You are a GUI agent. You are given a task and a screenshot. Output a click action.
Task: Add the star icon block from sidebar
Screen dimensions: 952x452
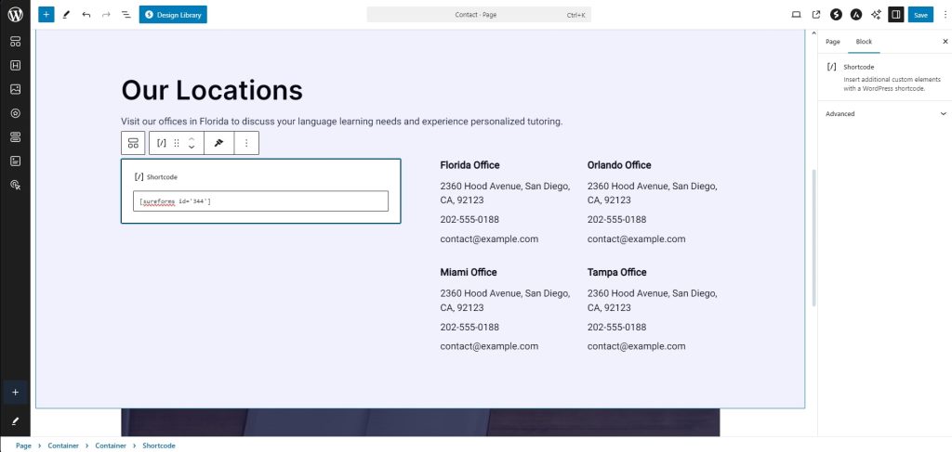pyautogui.click(x=15, y=113)
